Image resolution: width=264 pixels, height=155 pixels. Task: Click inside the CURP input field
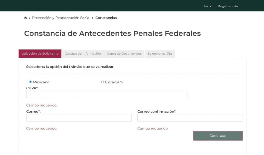point(106,94)
